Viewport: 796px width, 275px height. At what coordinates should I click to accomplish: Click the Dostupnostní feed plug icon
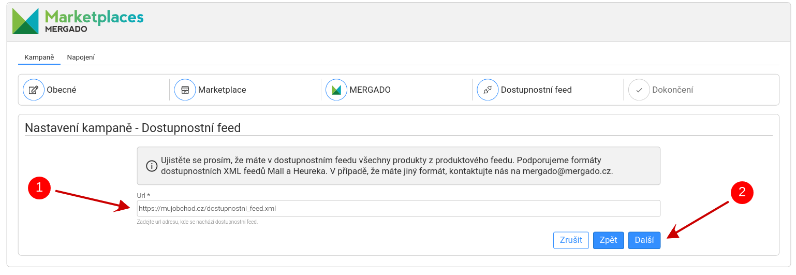click(x=488, y=90)
